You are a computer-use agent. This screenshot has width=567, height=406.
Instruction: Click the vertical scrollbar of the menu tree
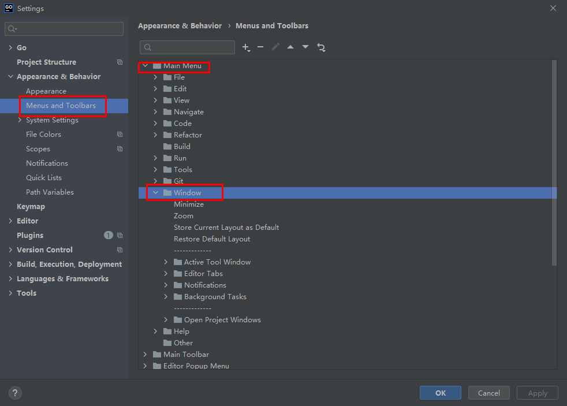click(554, 163)
